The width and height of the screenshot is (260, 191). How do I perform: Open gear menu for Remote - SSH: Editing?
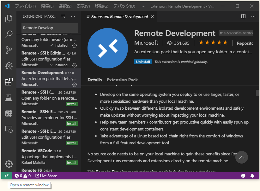75,65
